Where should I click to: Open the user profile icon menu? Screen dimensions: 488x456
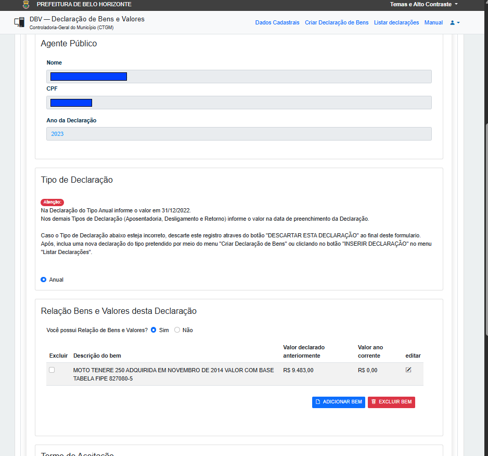tap(452, 22)
